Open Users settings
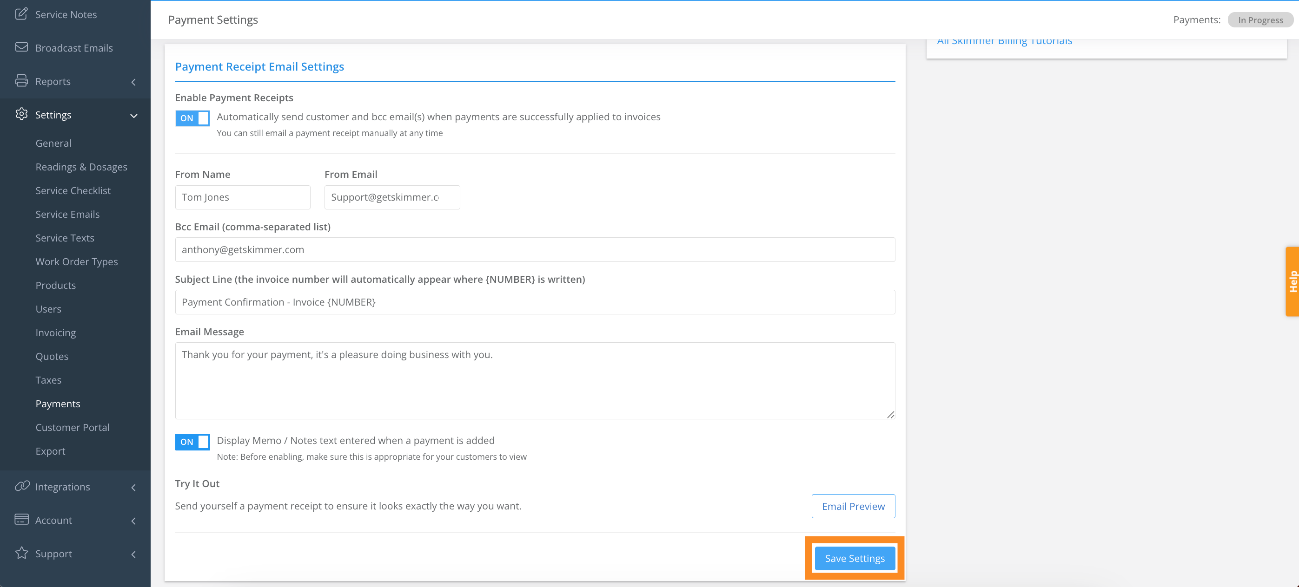The height and width of the screenshot is (587, 1299). pos(48,309)
